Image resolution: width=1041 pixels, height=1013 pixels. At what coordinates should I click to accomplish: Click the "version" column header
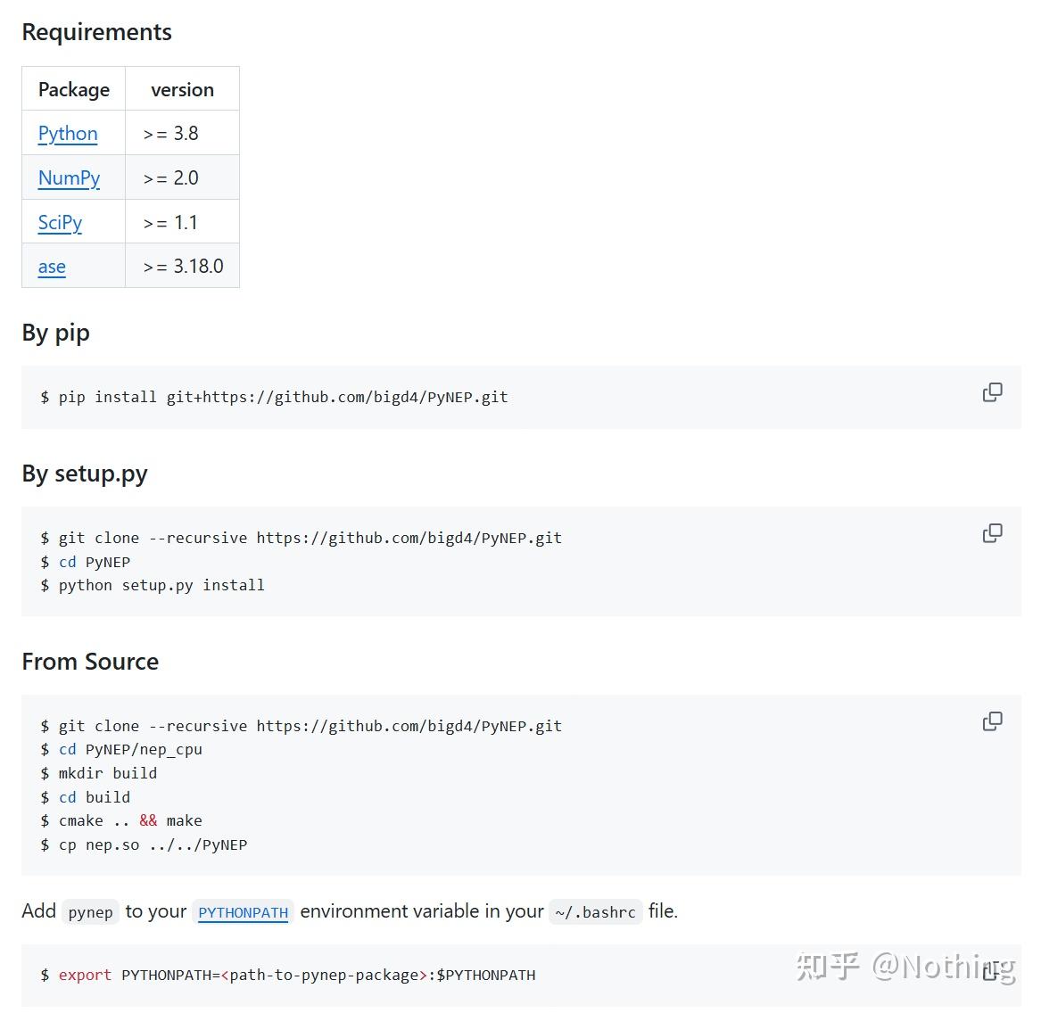(x=182, y=90)
